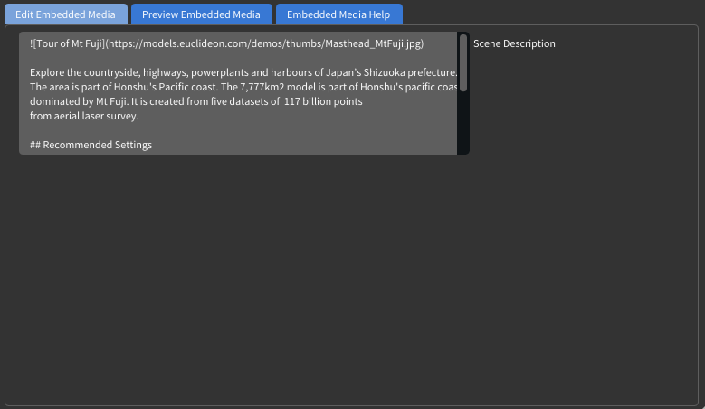The image size is (705, 409).
Task: Click the scene description scrollbar thumb
Action: click(463, 62)
